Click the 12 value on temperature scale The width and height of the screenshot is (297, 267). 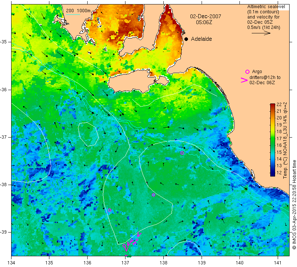pos(279,172)
